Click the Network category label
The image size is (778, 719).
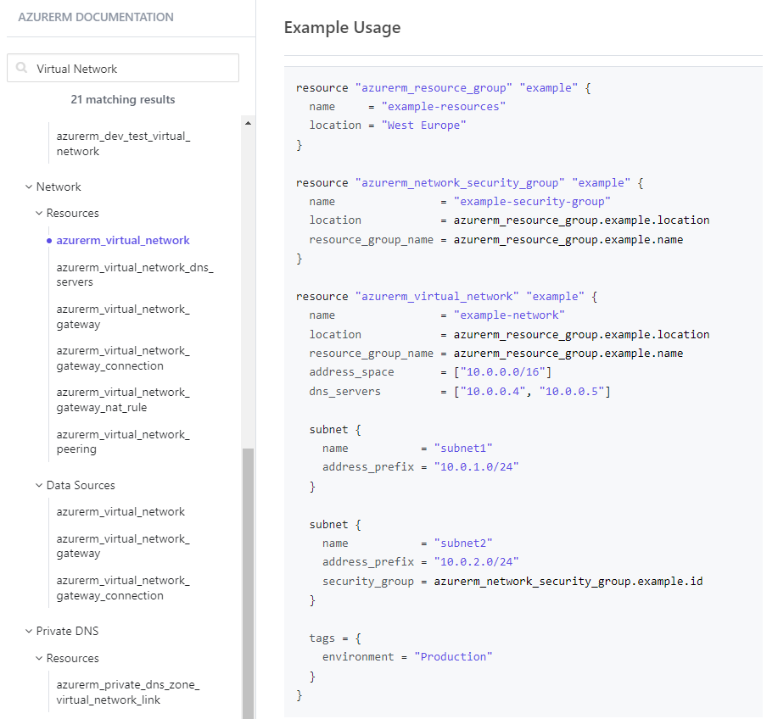point(59,187)
